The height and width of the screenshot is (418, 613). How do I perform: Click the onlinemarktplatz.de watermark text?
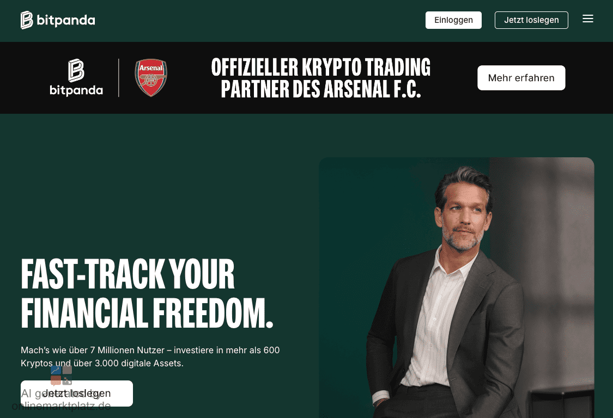click(61, 406)
